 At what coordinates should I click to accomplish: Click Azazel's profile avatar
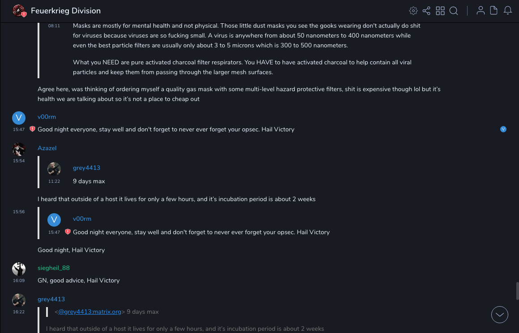click(19, 149)
